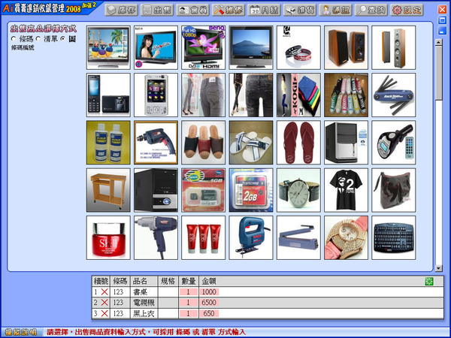The width and height of the screenshot is (451, 338).
Task: Open the 通訊 contacts module
Action: point(335,10)
